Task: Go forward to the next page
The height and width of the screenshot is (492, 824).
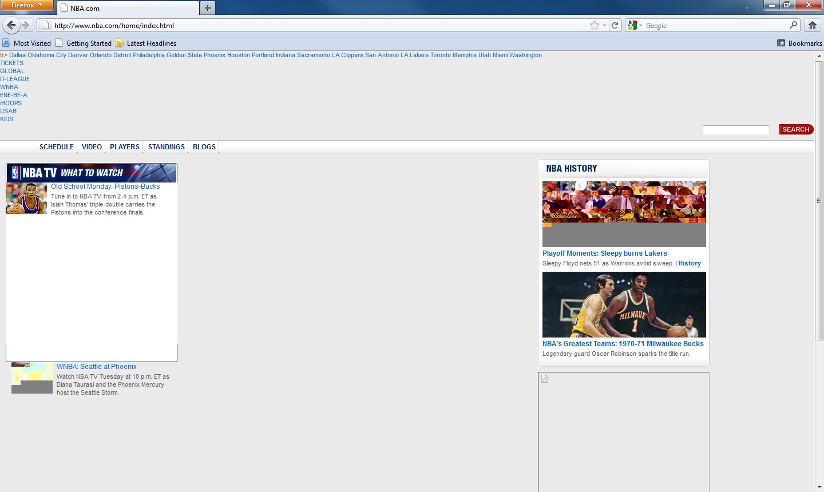Action: [26, 25]
